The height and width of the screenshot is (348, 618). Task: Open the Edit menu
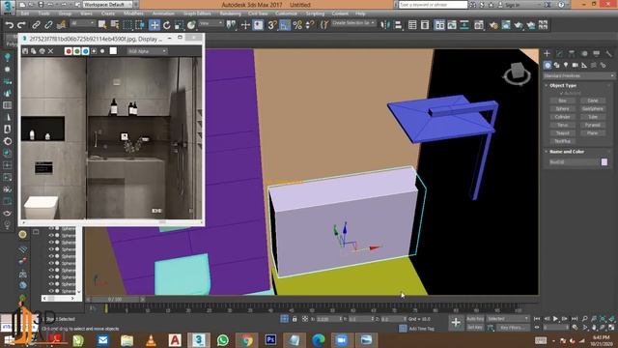coord(25,14)
